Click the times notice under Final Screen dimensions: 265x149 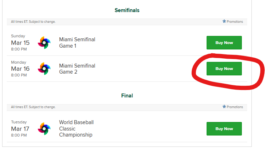(x=33, y=107)
